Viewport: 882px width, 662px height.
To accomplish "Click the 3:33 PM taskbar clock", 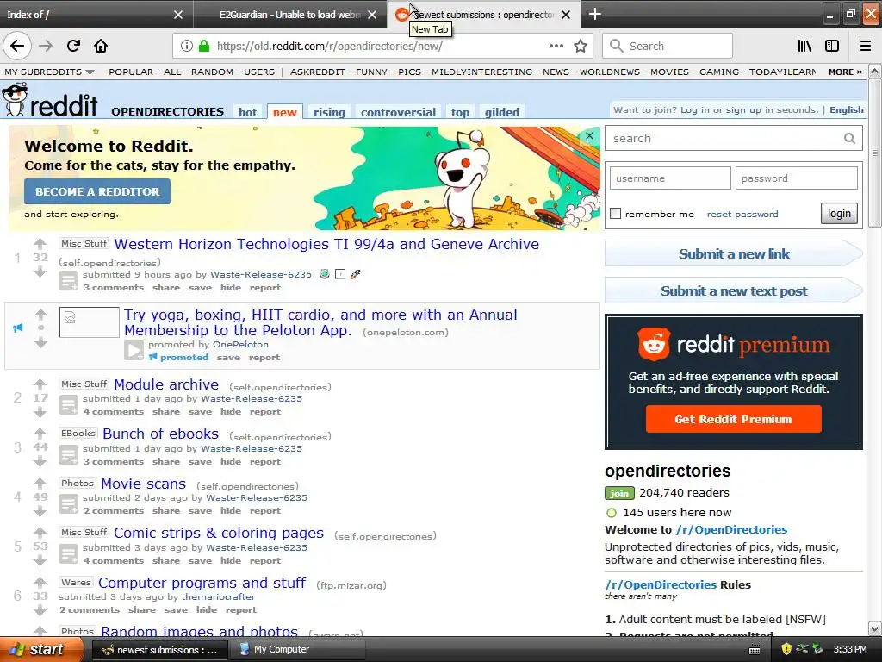I will pyautogui.click(x=850, y=650).
